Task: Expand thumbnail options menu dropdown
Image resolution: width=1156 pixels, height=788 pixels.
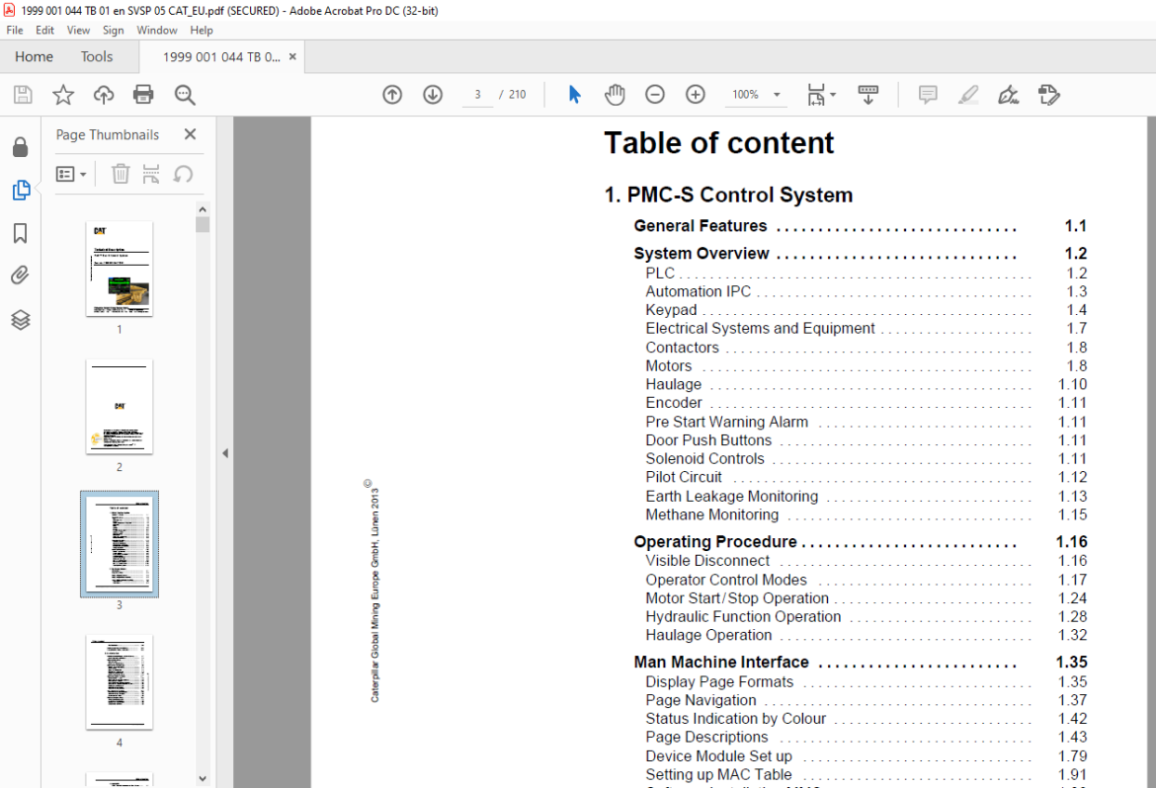Action: point(71,174)
